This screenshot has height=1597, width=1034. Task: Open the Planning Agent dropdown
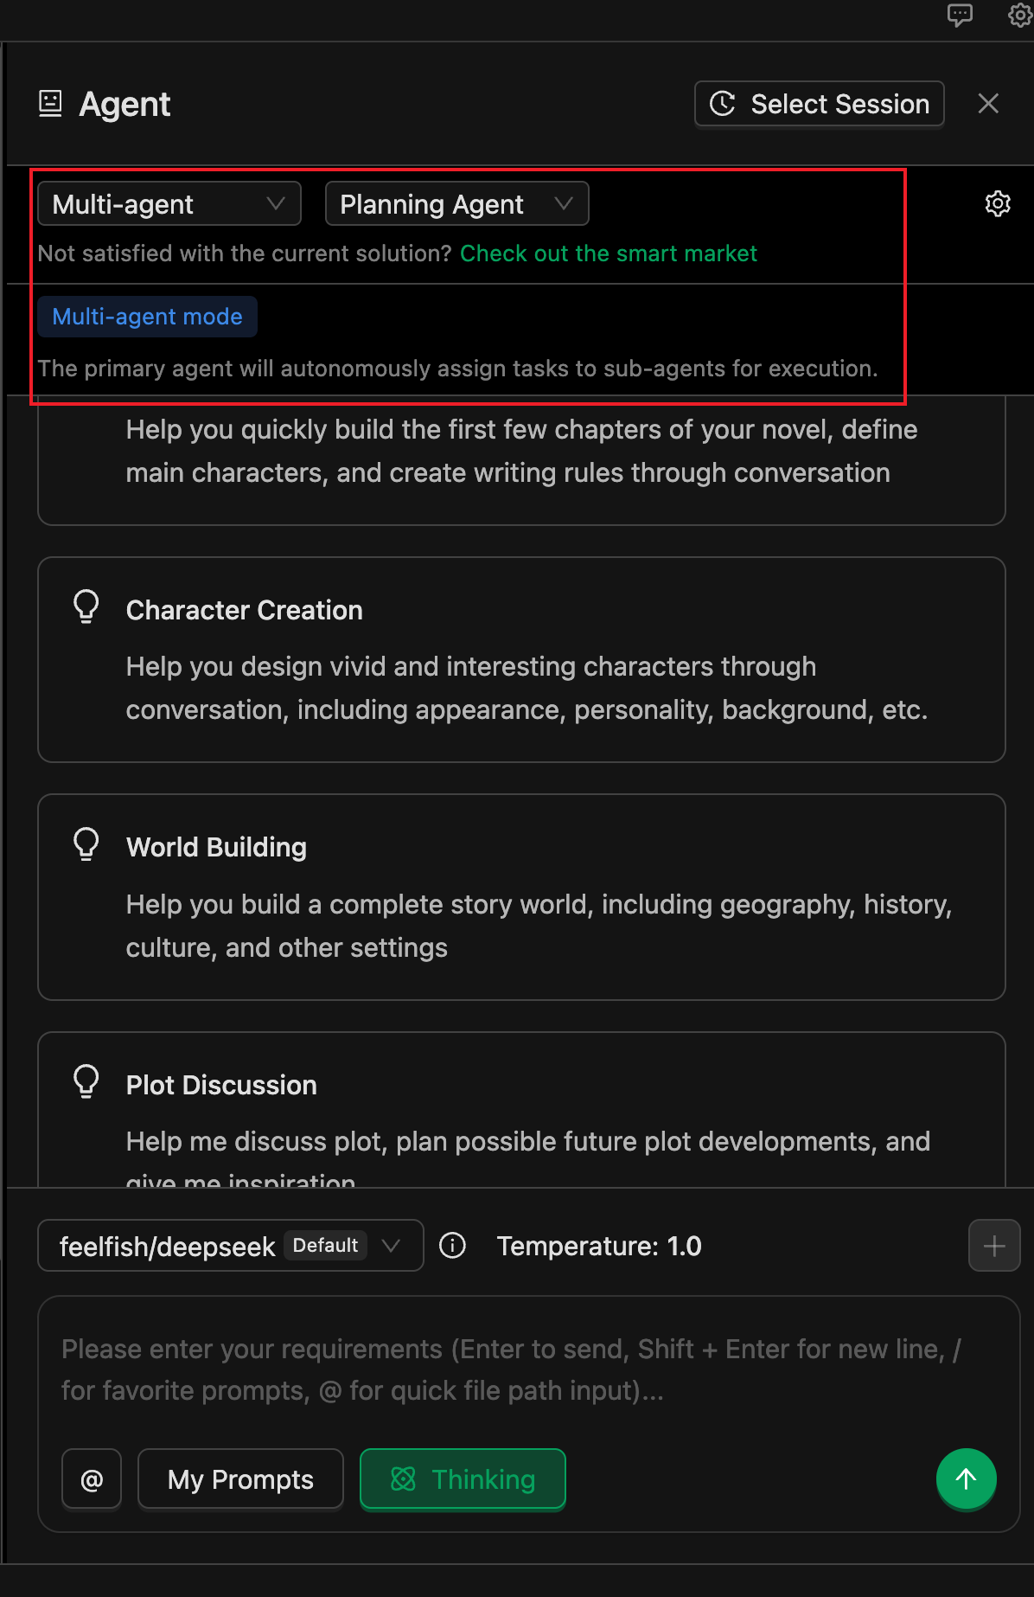pos(456,204)
